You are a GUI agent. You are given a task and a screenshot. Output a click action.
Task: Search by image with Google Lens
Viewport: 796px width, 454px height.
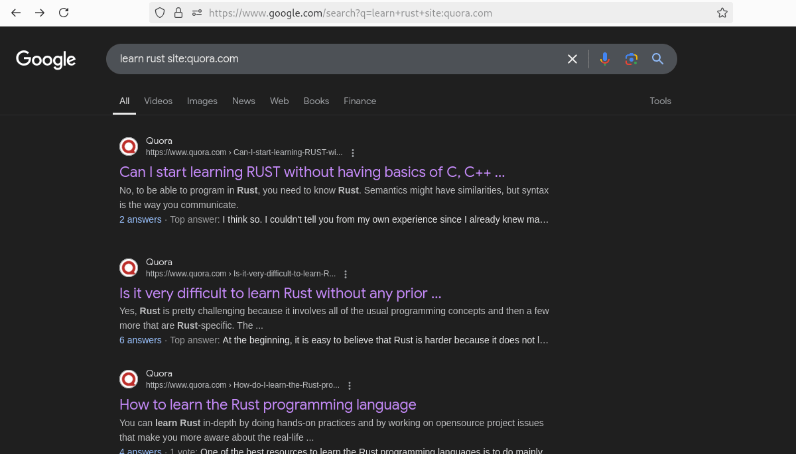631,59
